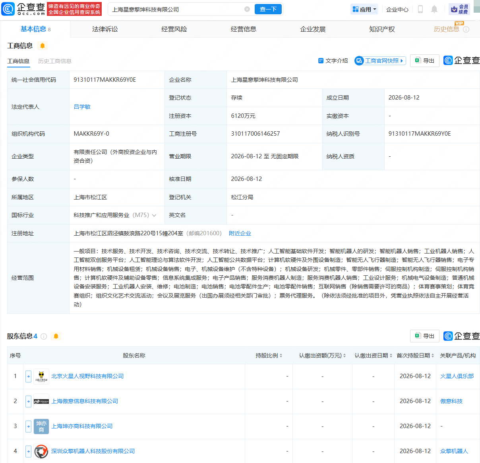The image size is (480, 463).
Task: Expand the 上海傲意信息科技 row plus button
Action: tap(28, 401)
